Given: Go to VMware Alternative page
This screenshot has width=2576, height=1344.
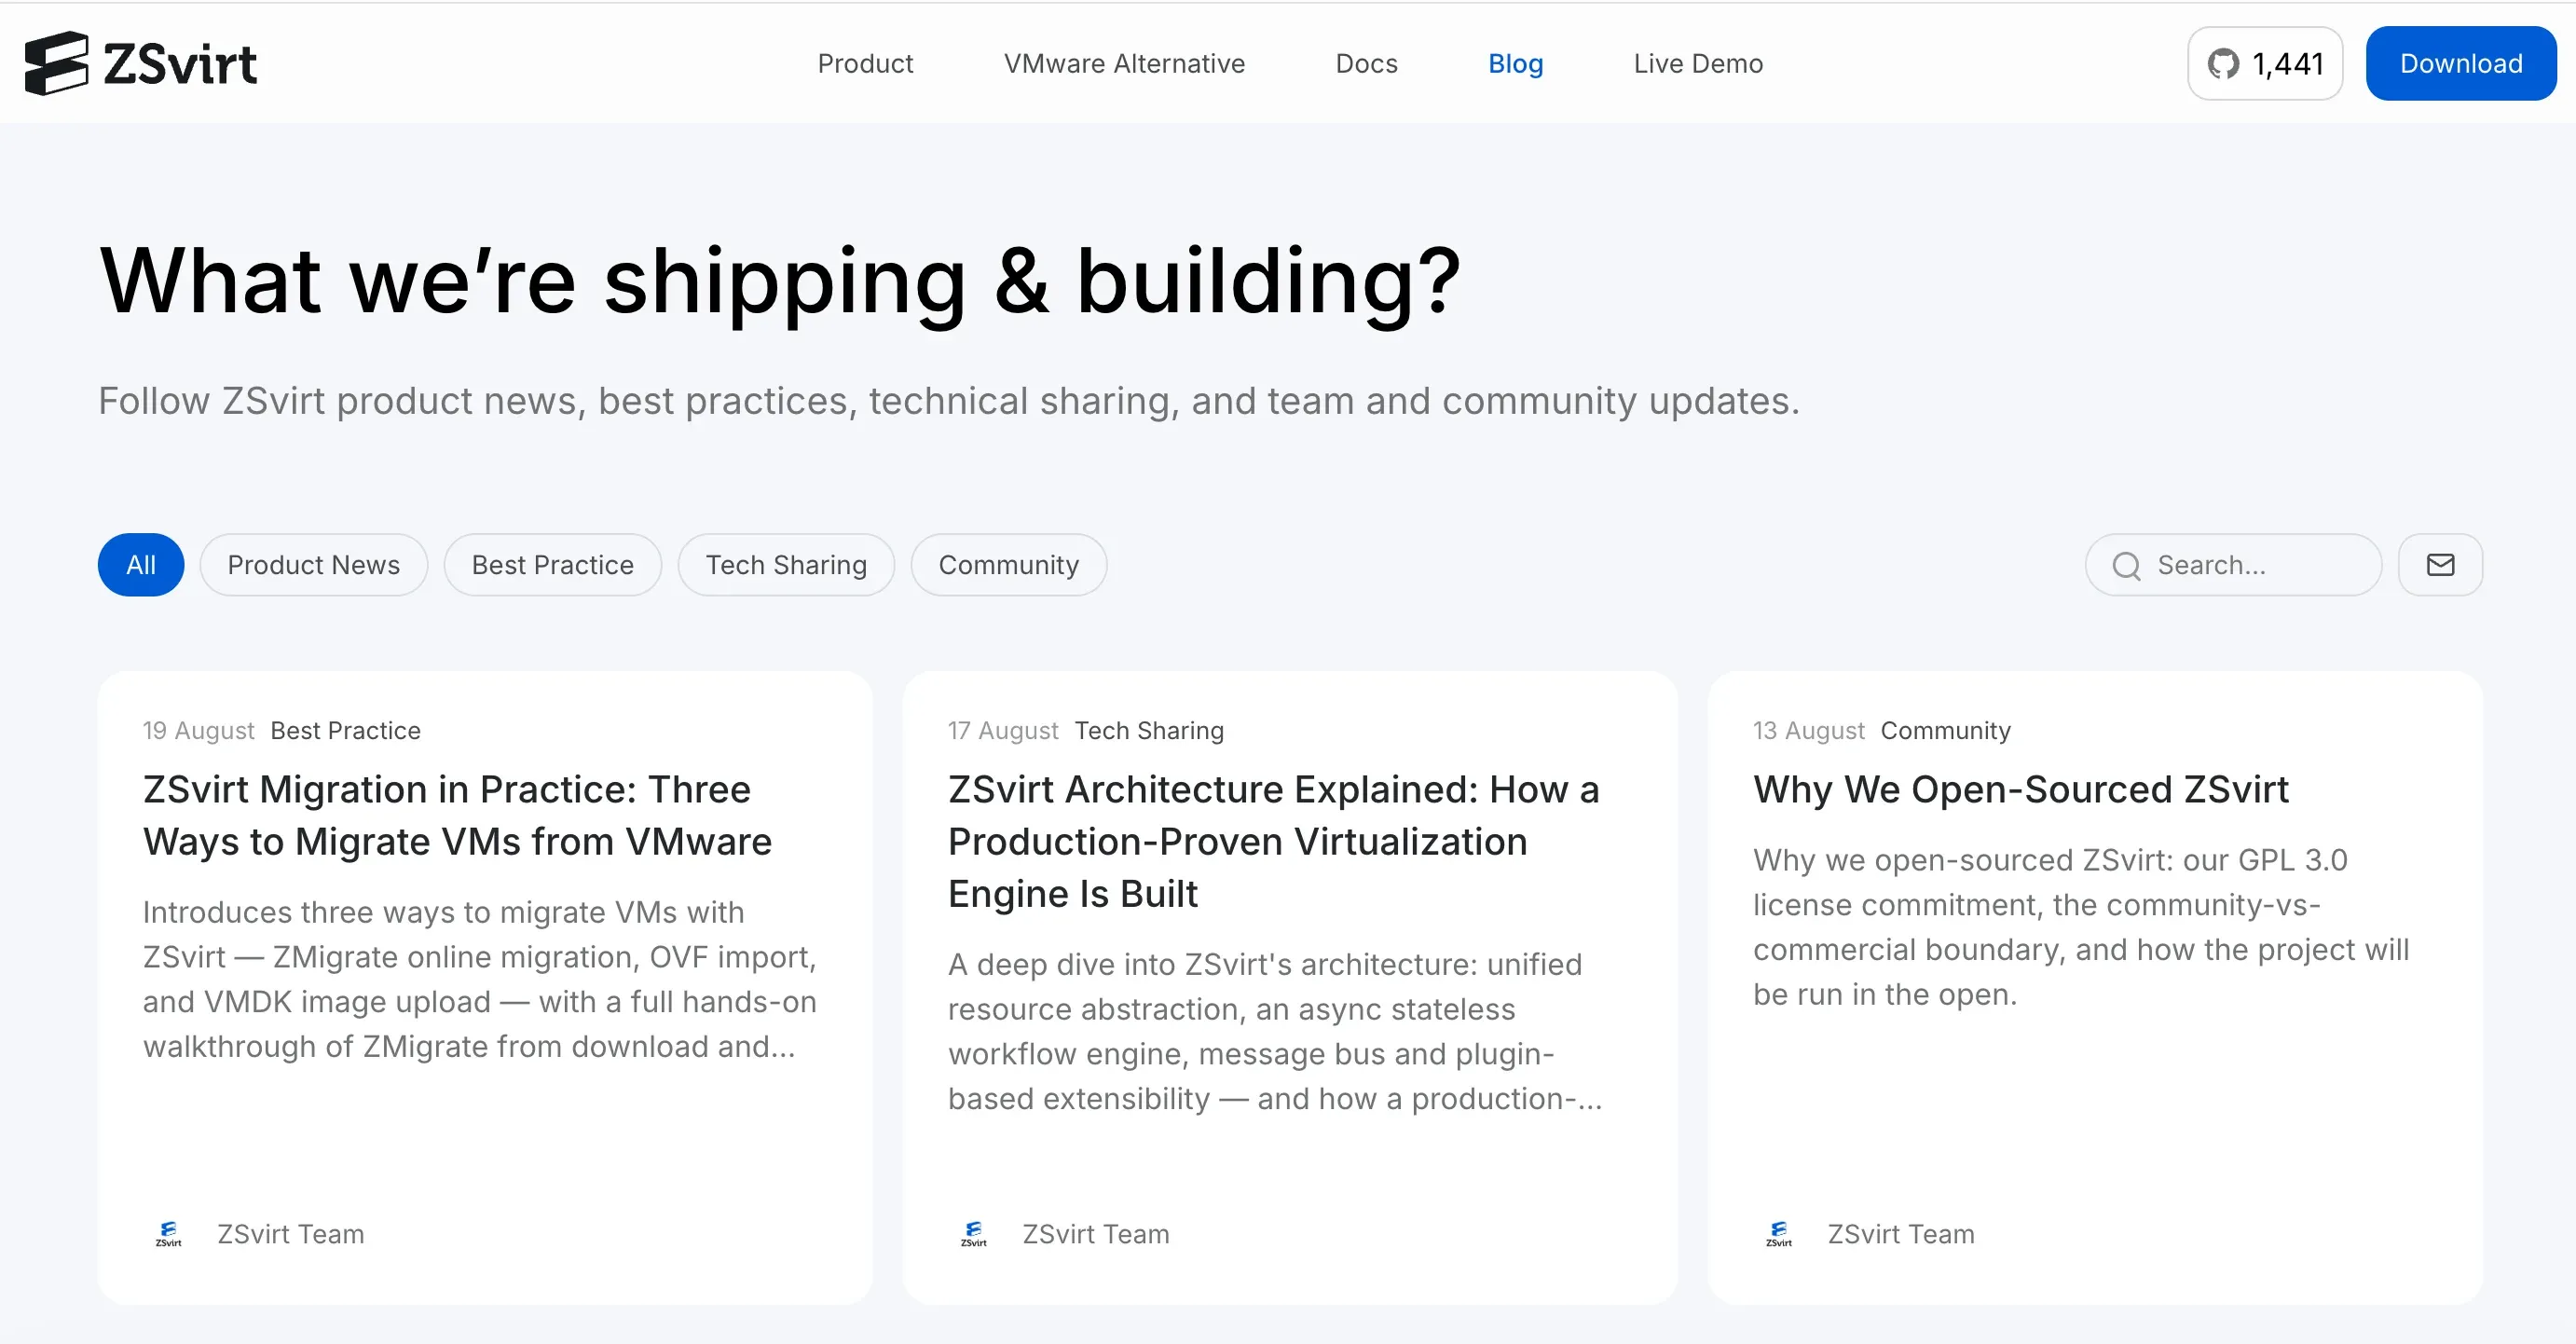Looking at the screenshot, I should (1124, 63).
